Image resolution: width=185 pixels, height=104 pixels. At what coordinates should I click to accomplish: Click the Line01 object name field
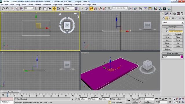click(x=171, y=57)
